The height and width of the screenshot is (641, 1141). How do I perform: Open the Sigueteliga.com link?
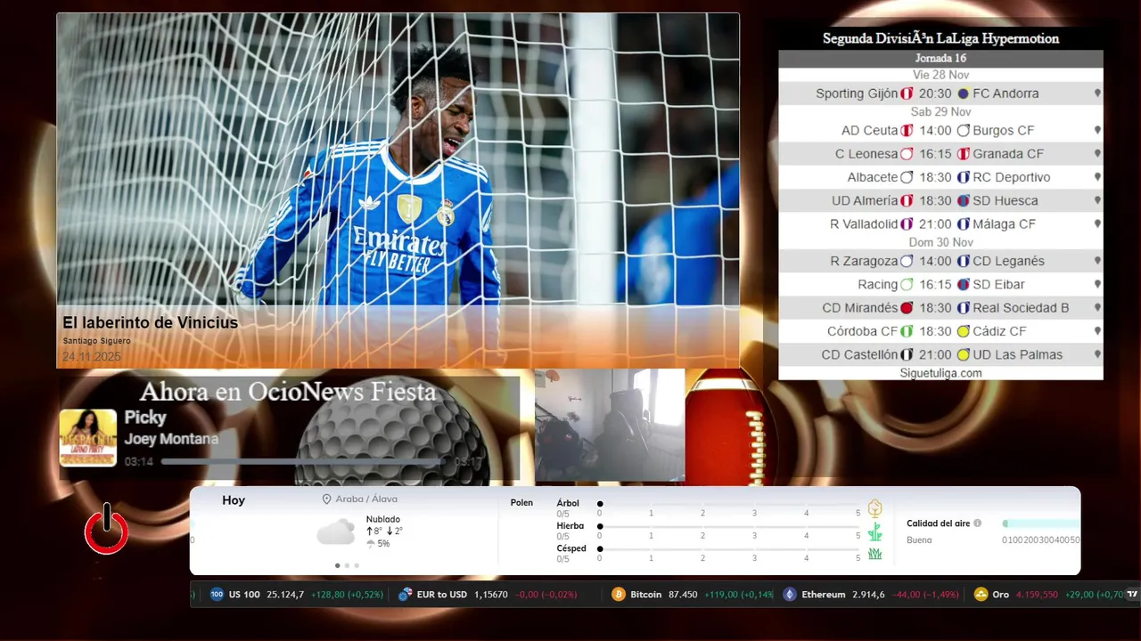pos(940,373)
